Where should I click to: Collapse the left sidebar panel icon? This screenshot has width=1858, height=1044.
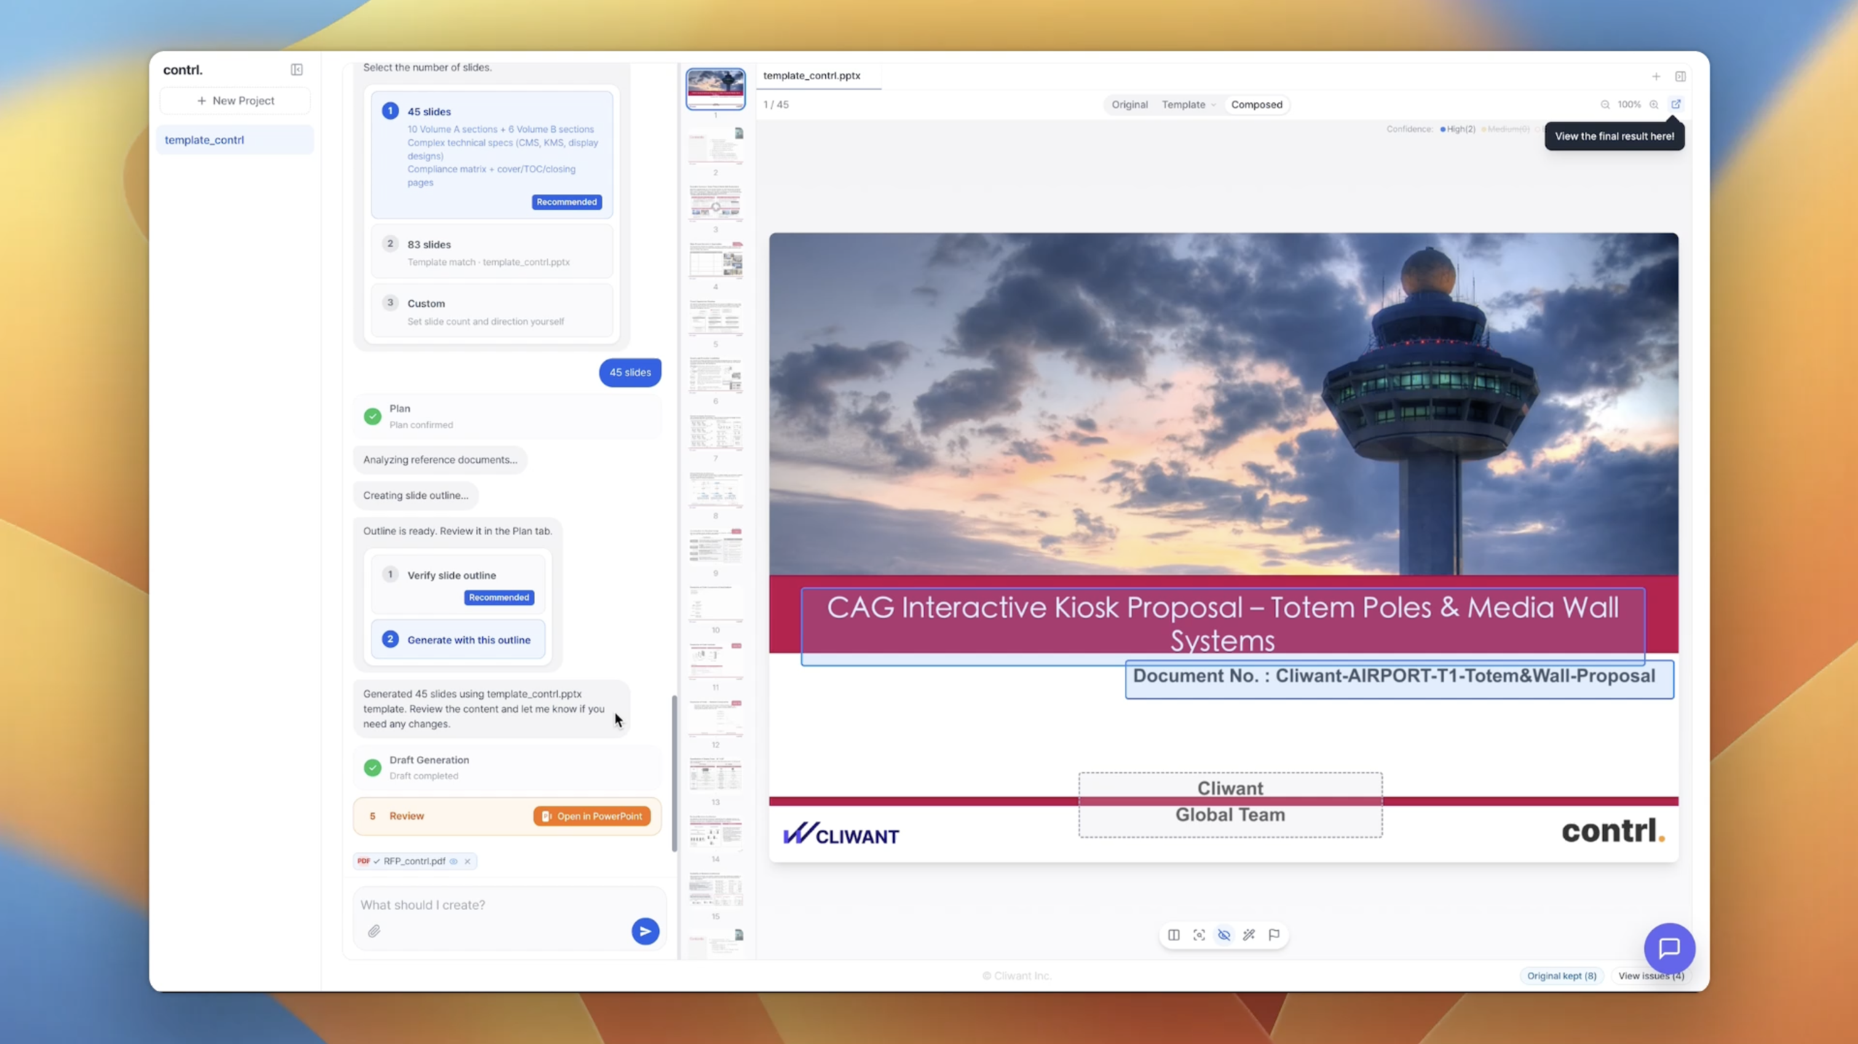click(296, 70)
